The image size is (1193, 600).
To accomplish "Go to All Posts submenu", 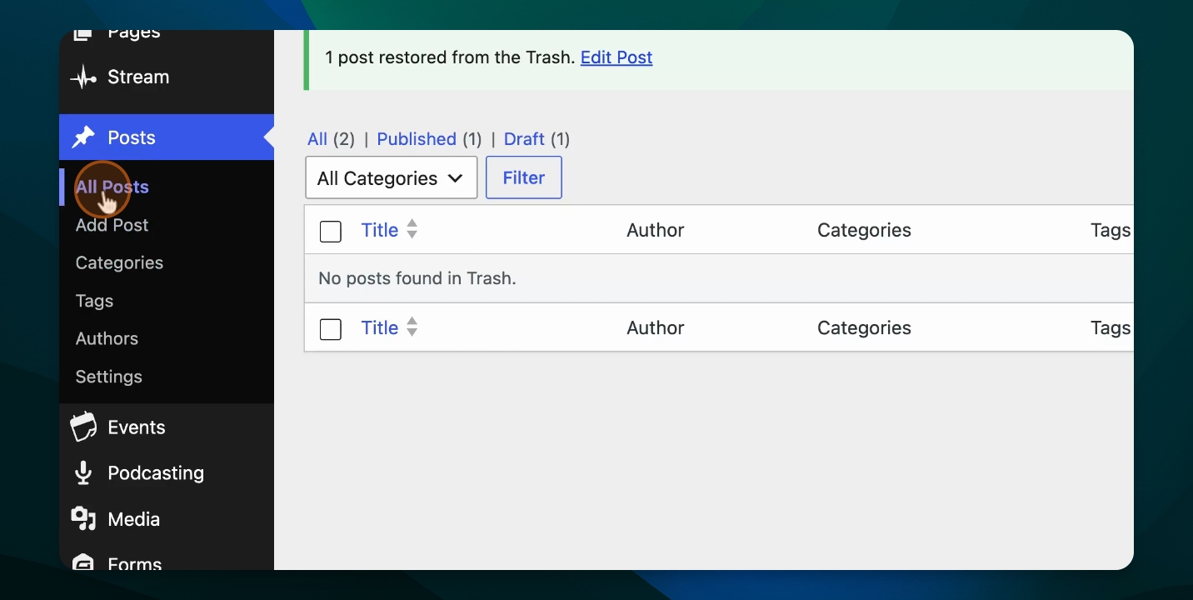I will [x=112, y=187].
